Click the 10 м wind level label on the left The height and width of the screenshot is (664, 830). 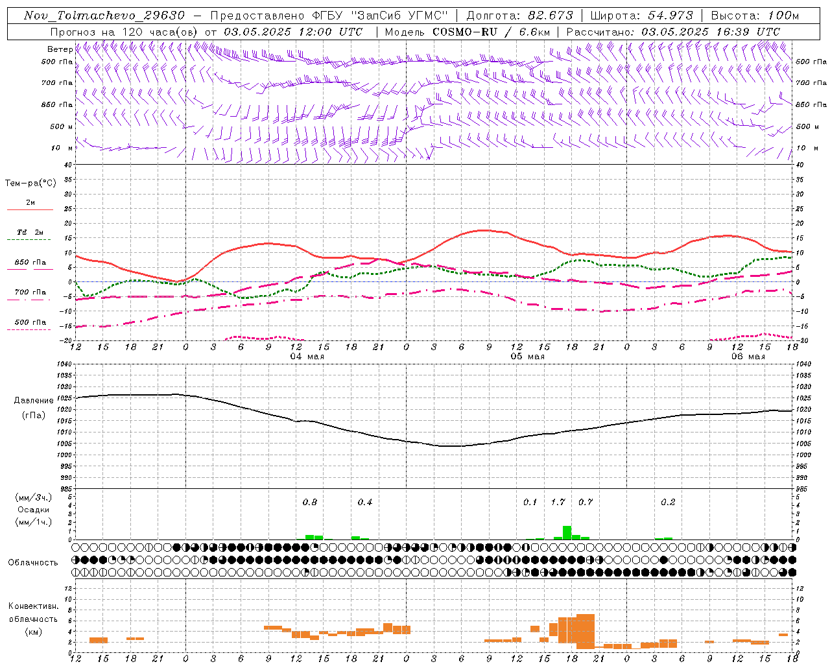tap(62, 148)
